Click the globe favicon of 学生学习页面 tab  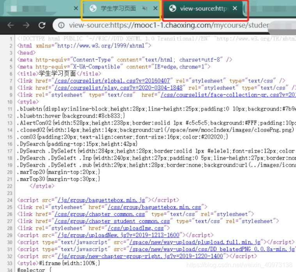(x=93, y=8)
